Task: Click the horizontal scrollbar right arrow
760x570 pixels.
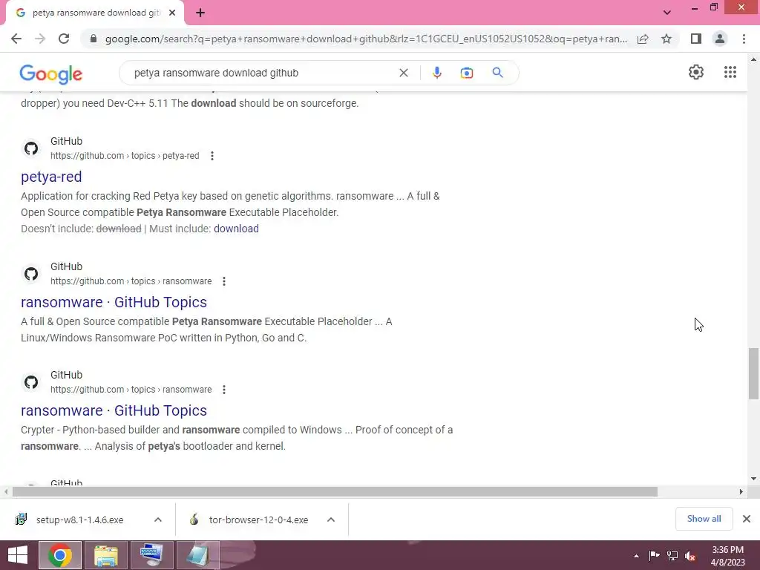Action: point(741,491)
